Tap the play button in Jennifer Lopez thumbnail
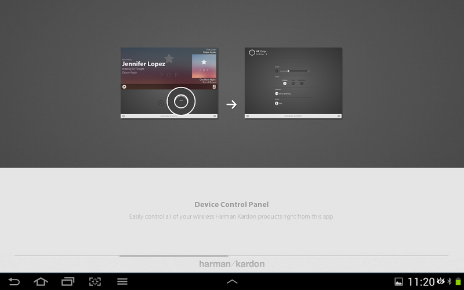This screenshot has width=464, height=290. (124, 86)
